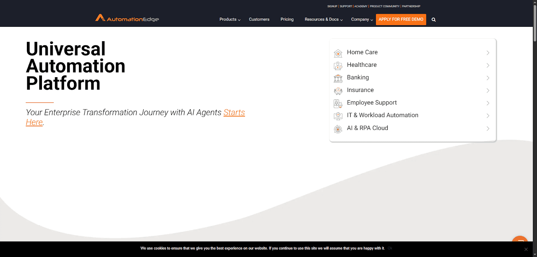Screen dimensions: 537x257
Task: Expand the Healthcare chevron arrow
Action: point(488,65)
